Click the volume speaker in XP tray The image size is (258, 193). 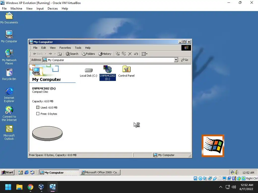(x=237, y=172)
